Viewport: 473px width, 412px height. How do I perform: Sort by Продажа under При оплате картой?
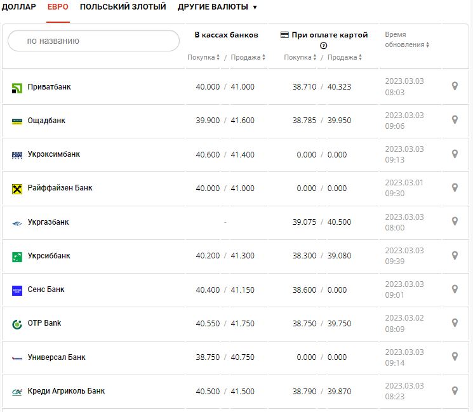[345, 57]
